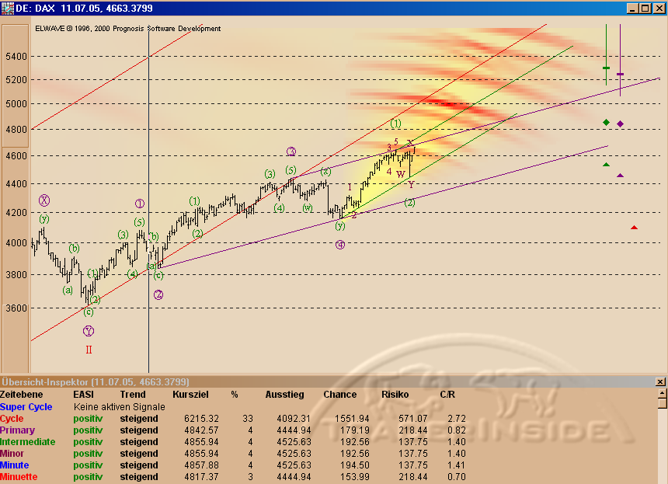The height and width of the screenshot is (484, 668).
Task: Click the Ausstieg column header
Action: 284,395
